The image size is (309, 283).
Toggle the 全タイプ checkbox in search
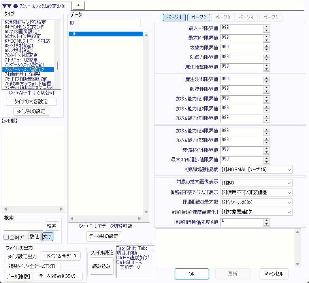point(6,237)
